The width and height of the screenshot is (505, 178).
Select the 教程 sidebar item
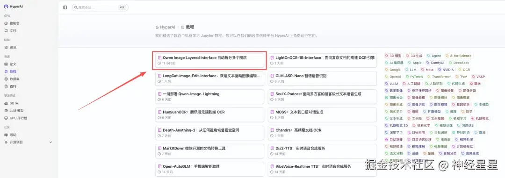pos(13,71)
